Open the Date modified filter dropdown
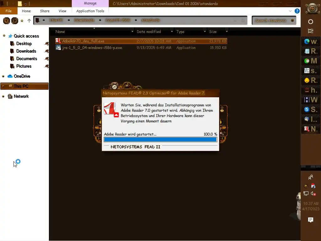This screenshot has height=241, width=321. click(172, 32)
